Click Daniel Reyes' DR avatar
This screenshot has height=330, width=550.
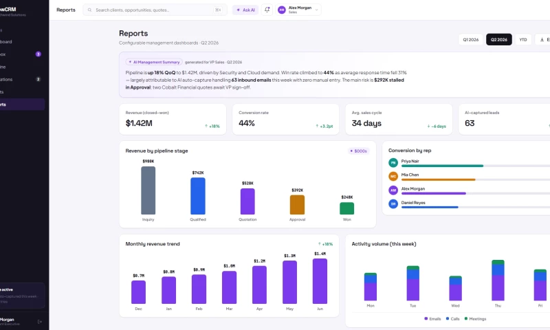click(x=393, y=203)
